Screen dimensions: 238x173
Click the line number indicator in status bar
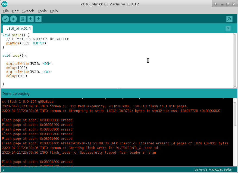pos(3,169)
